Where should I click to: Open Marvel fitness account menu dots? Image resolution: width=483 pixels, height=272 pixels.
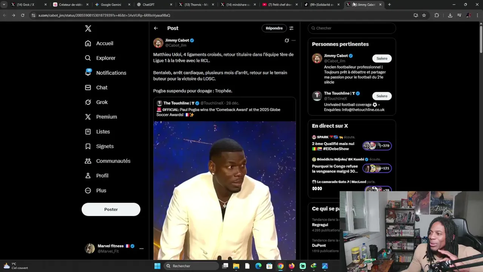coord(142,249)
